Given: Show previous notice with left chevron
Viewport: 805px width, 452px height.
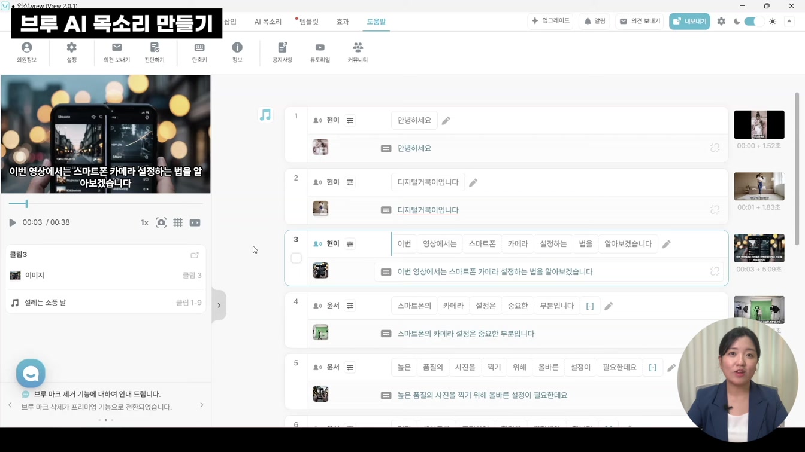Looking at the screenshot, I should [10, 405].
